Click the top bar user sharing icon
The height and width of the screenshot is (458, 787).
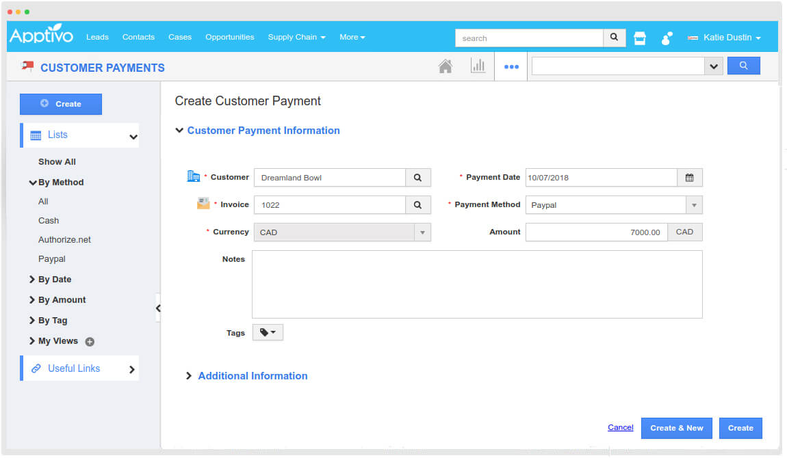[666, 37]
